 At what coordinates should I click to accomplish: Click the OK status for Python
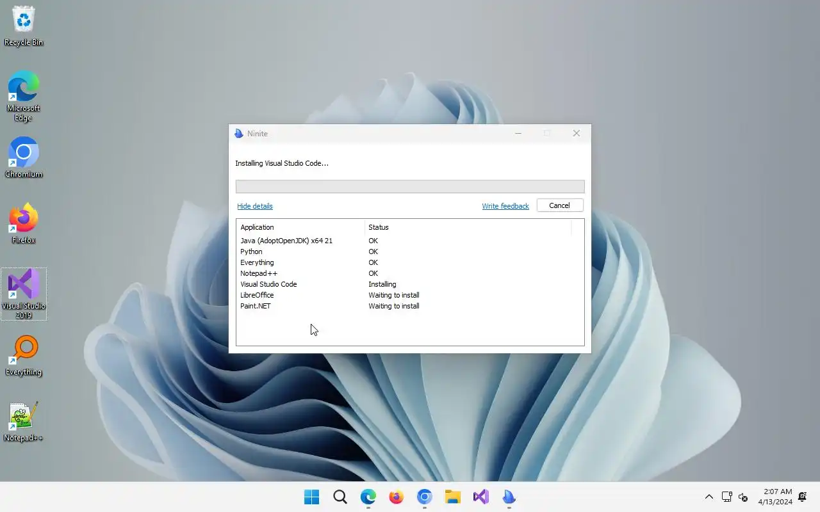[373, 252]
